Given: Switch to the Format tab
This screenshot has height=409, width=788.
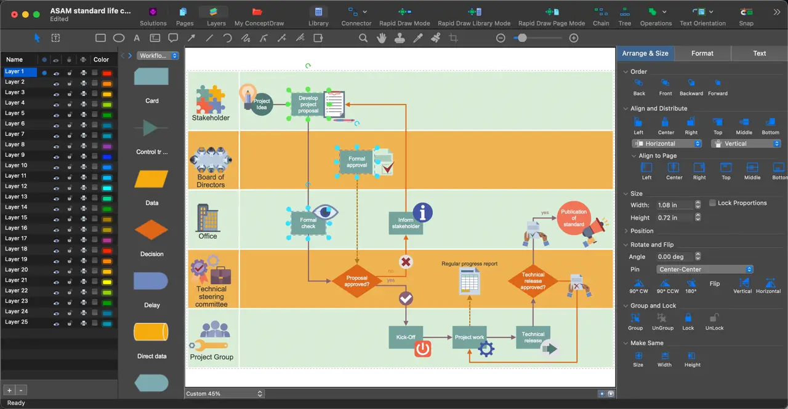Looking at the screenshot, I should [702, 54].
